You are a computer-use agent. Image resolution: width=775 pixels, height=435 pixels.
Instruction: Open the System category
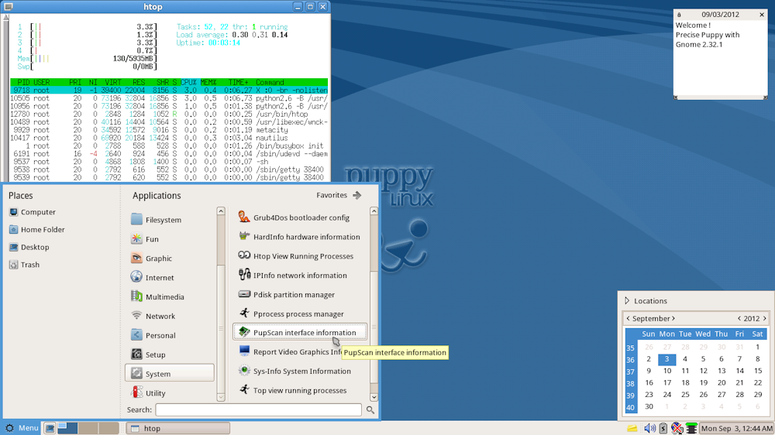click(170, 373)
